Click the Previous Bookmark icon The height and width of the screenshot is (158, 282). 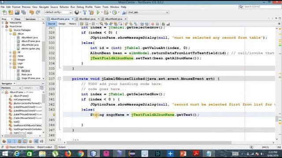tap(126, 24)
